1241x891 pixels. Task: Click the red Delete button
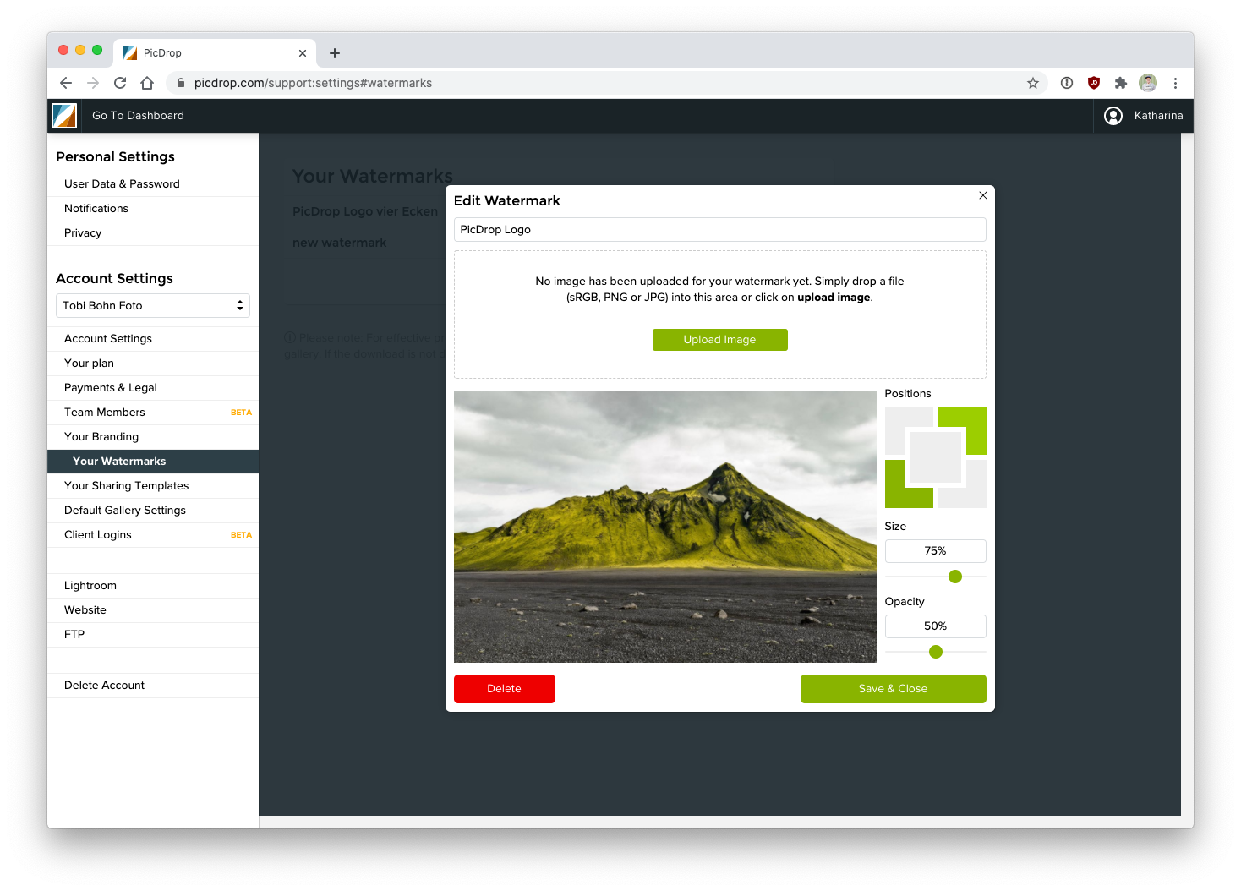504,689
